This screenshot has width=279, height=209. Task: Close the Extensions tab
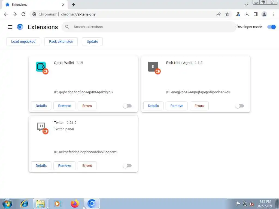[63, 5]
